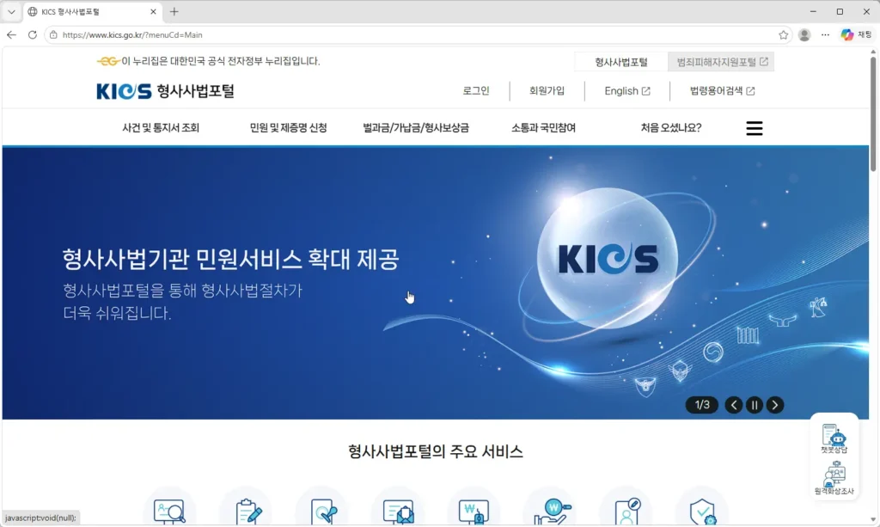Click the 1/3 slide counter

click(702, 405)
